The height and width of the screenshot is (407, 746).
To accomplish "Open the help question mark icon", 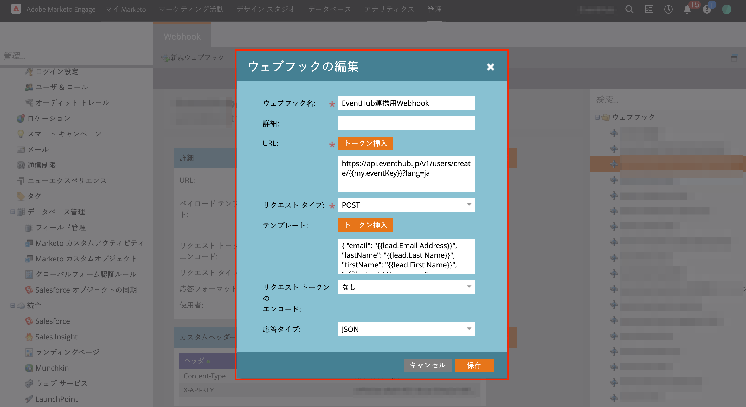I will (x=707, y=10).
